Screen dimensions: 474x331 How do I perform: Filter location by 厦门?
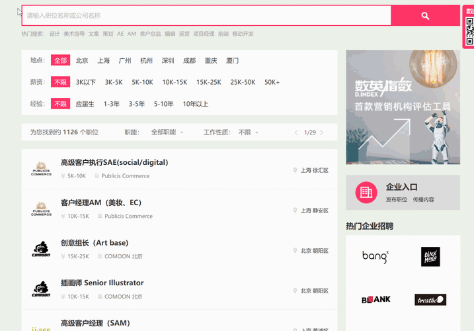coord(232,60)
